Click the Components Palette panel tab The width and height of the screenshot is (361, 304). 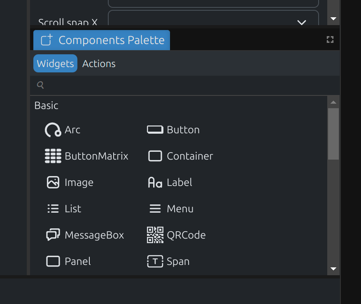[102, 40]
